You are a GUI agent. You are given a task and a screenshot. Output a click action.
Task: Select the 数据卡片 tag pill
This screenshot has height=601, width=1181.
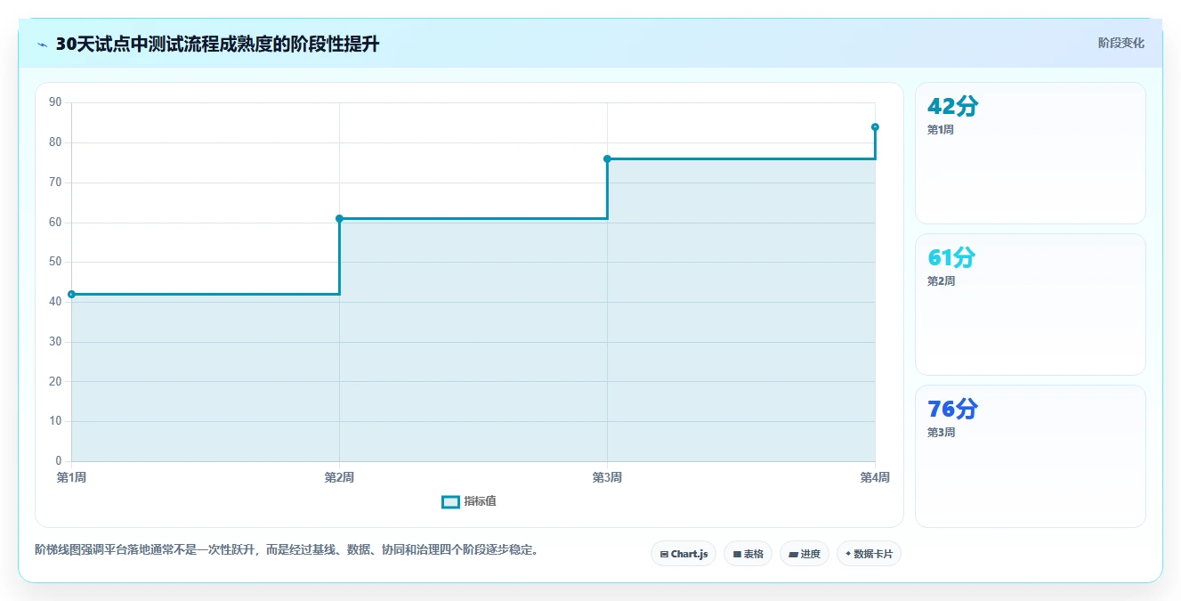click(869, 554)
